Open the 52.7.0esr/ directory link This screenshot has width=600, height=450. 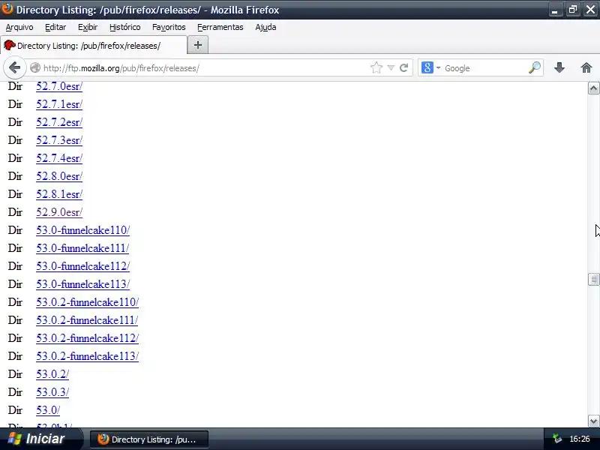click(x=59, y=86)
